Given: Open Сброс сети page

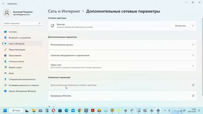Looking at the screenshot, I should pyautogui.click(x=122, y=66).
